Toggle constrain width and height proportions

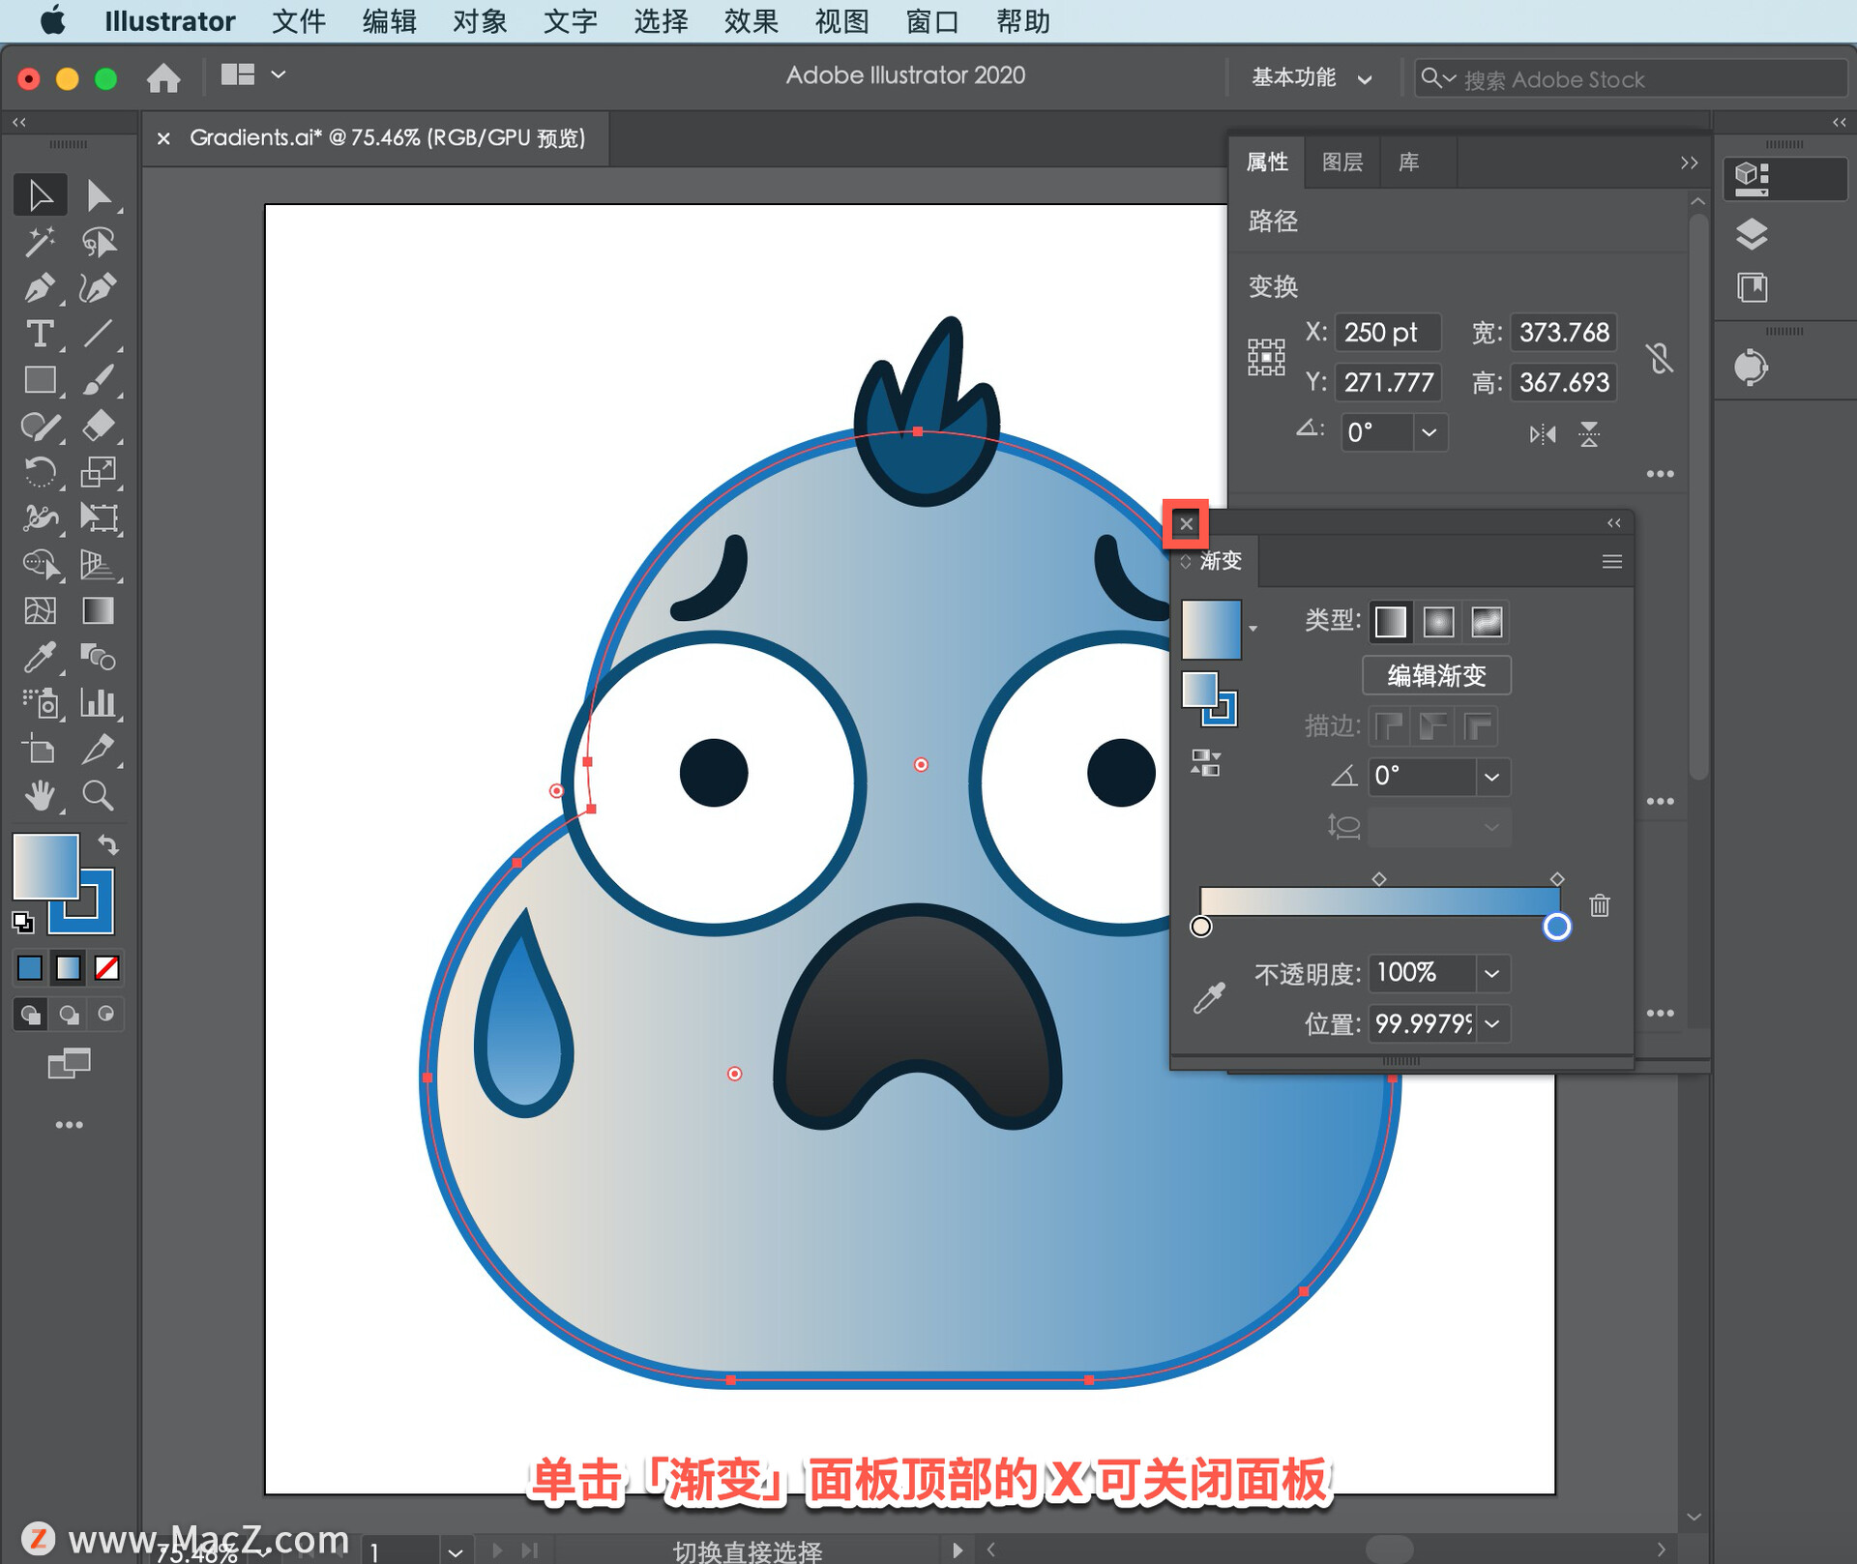(x=1660, y=358)
